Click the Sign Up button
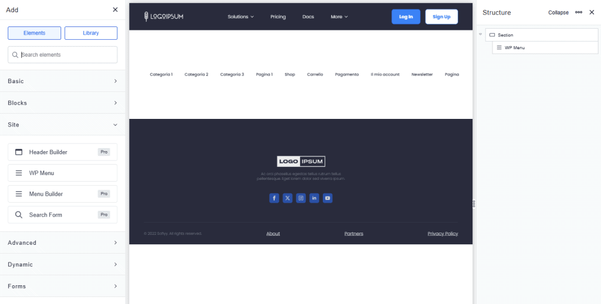601x304 pixels. click(441, 17)
